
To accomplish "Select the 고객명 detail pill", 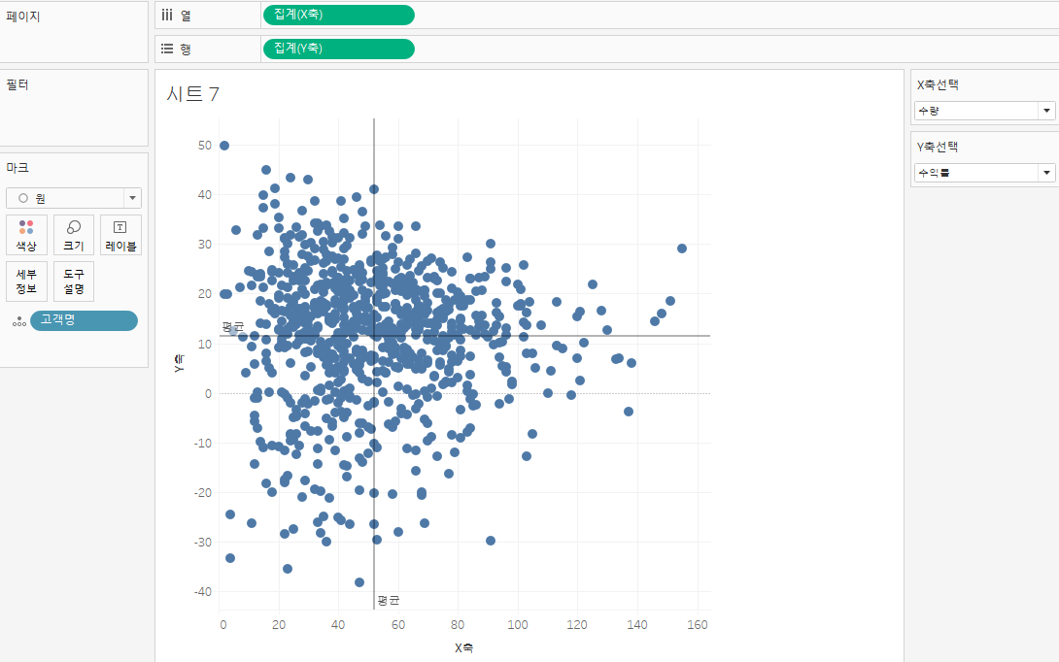I will click(84, 320).
